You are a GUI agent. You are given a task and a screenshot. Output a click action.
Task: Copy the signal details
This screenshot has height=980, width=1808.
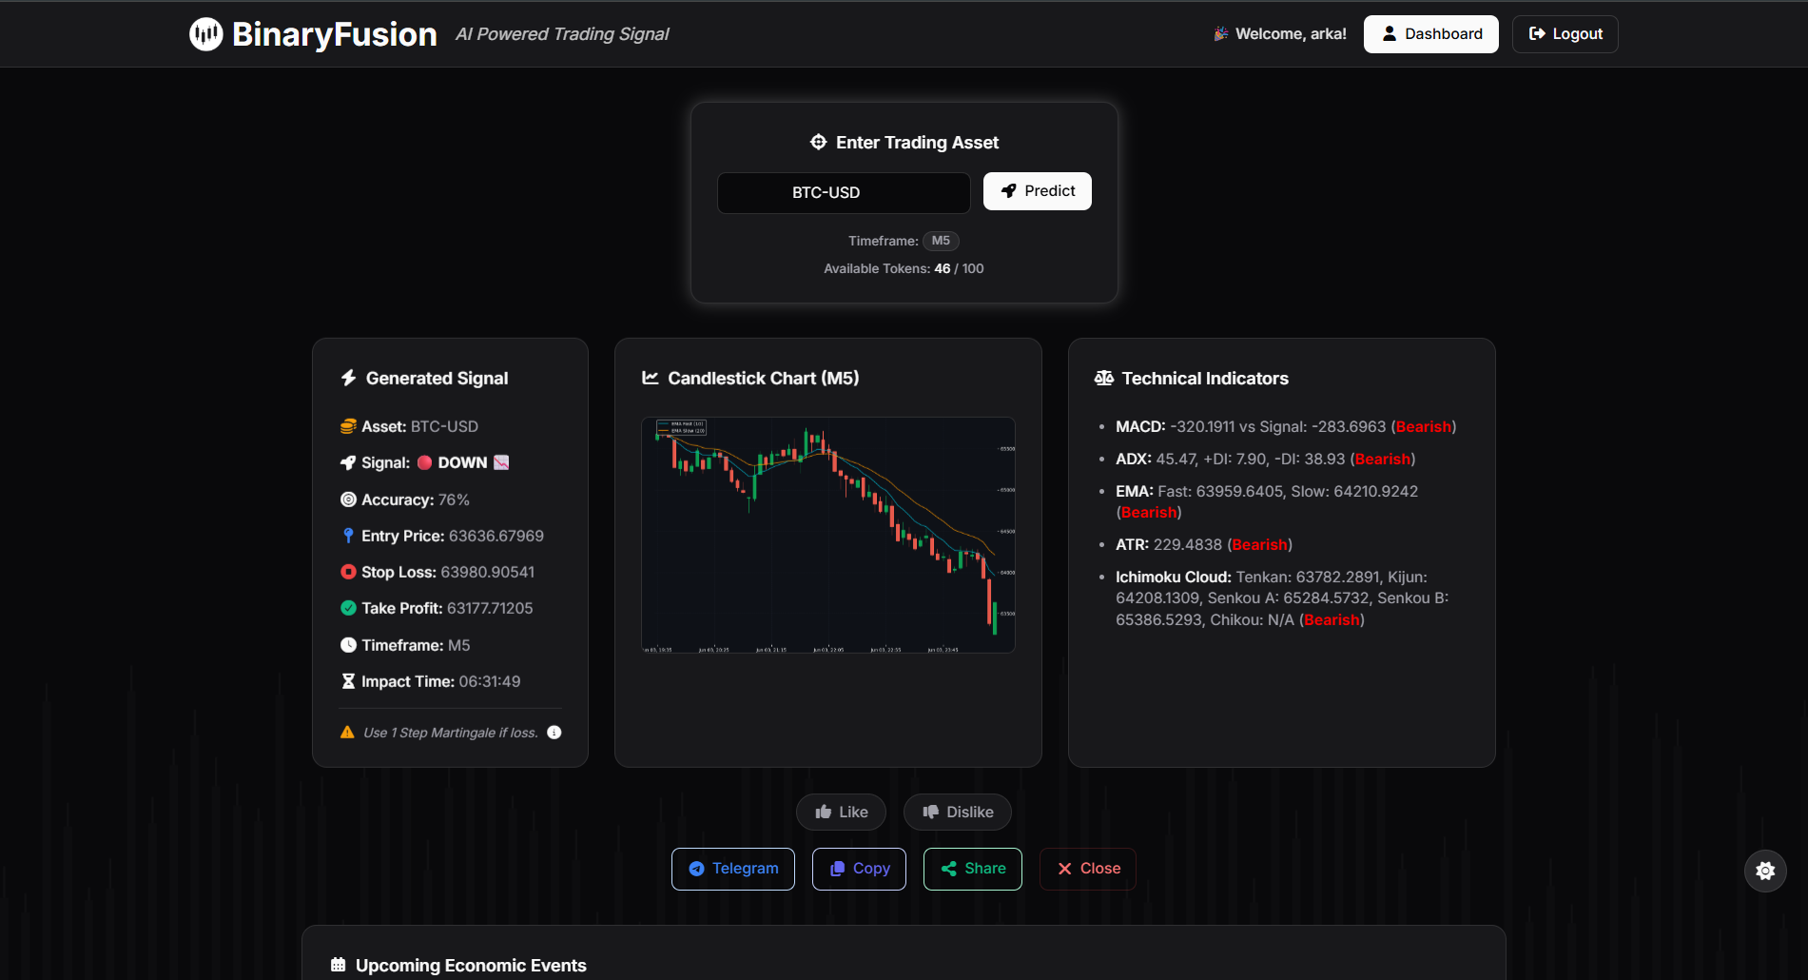click(x=859, y=869)
